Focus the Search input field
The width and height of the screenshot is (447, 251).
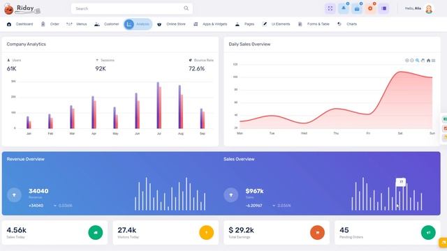[132, 8]
